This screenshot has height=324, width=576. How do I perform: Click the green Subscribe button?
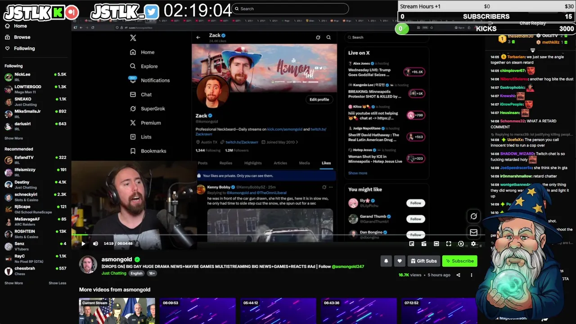pyautogui.click(x=459, y=261)
